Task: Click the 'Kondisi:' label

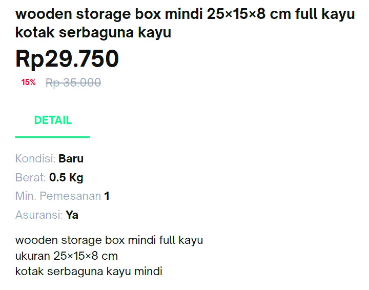Action: (x=35, y=158)
